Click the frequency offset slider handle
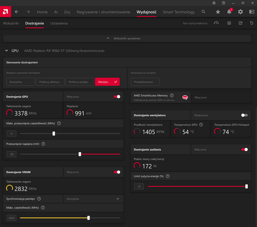 [54, 134]
